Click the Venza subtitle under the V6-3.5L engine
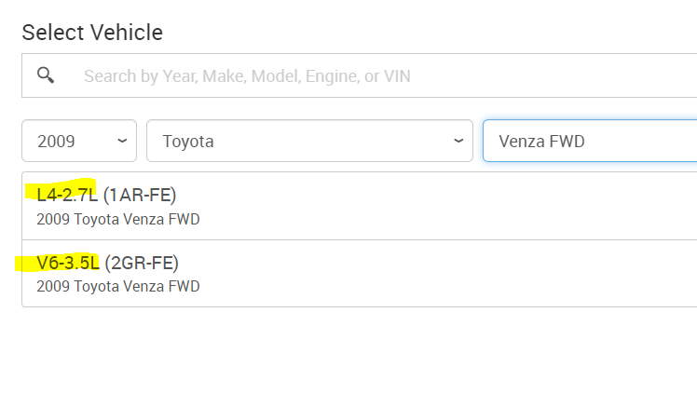Image resolution: width=697 pixels, height=394 pixels. (118, 287)
